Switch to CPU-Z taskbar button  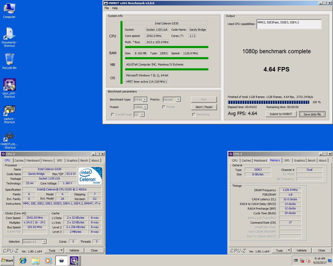[74, 261]
